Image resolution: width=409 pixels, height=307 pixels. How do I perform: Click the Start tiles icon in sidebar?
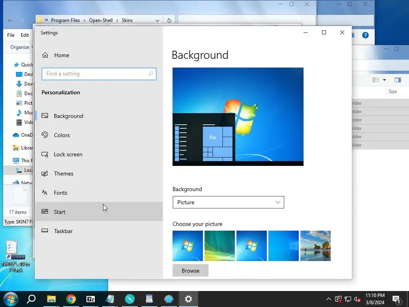(x=45, y=211)
